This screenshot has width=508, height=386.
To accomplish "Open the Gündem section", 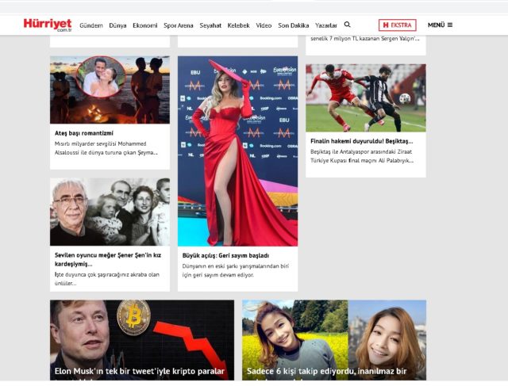I will [91, 25].
